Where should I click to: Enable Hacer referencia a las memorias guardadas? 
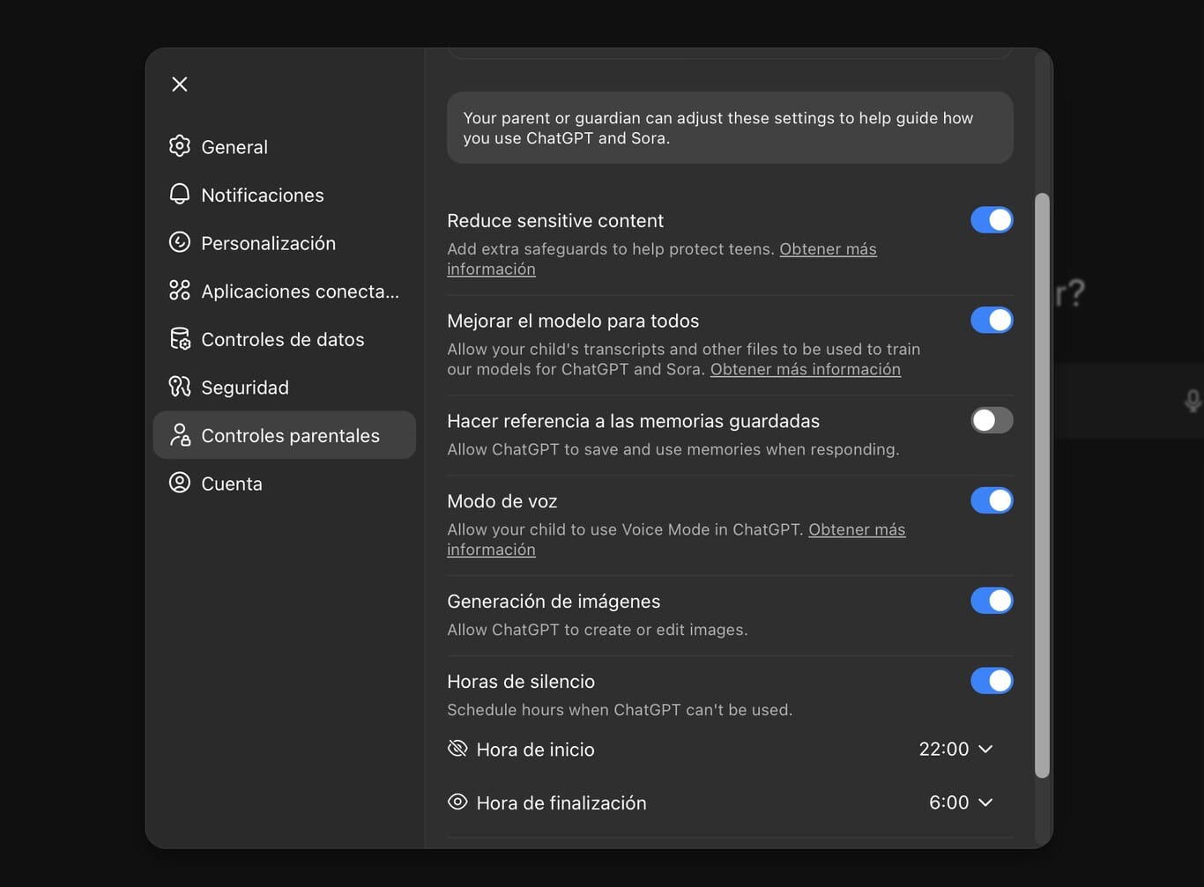click(x=992, y=421)
